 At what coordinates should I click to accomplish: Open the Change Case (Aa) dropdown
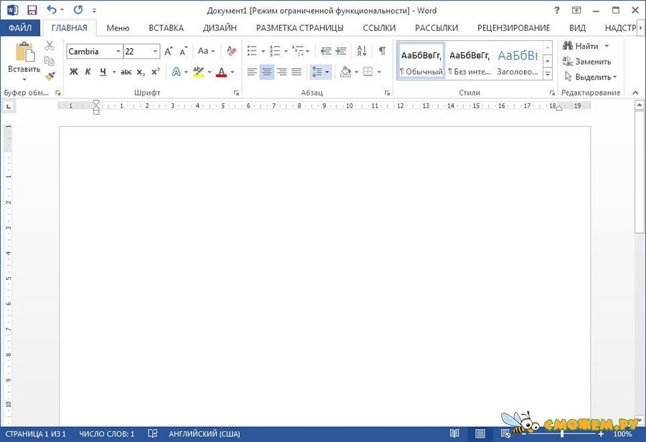(206, 51)
